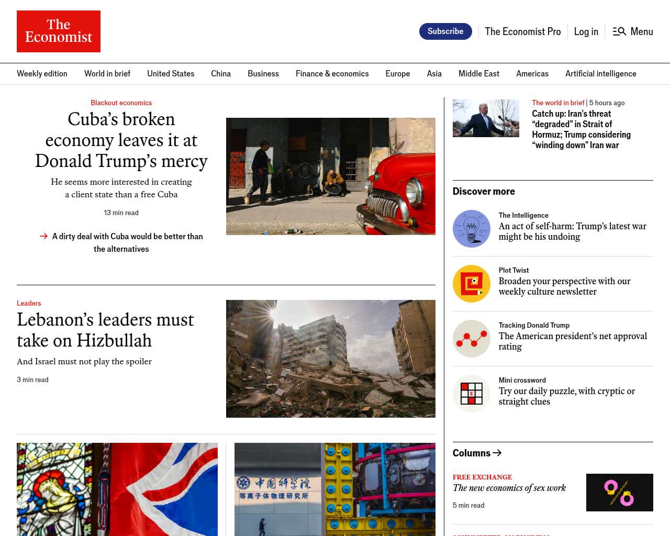Screen dimensions: 670x536
Task: Open Finance & economics section
Action: [332, 74]
